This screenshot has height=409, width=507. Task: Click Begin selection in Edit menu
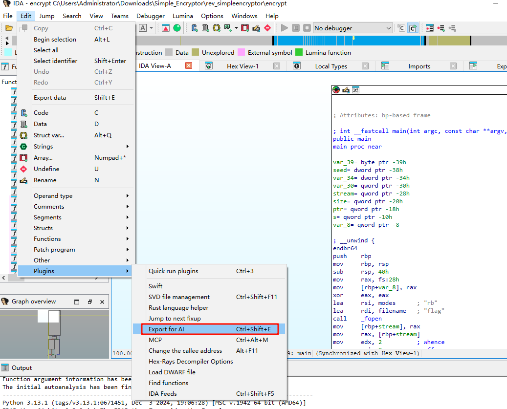(x=55, y=40)
